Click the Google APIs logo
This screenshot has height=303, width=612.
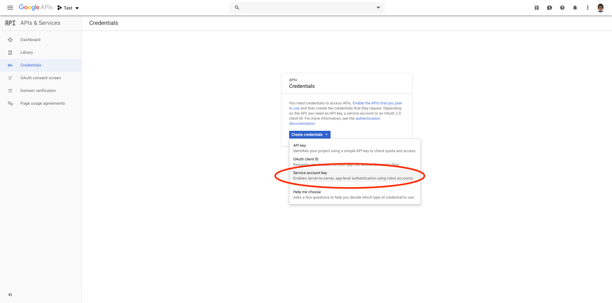[x=36, y=7]
